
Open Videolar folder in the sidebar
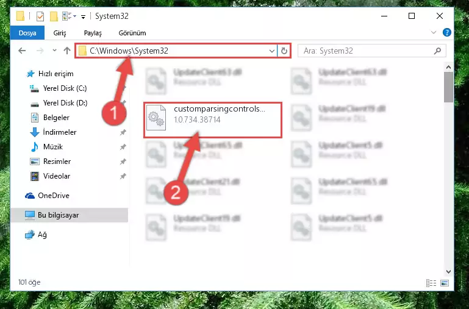(57, 176)
